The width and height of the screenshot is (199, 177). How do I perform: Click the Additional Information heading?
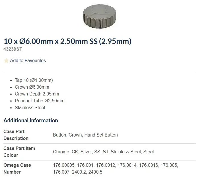pos(31,120)
